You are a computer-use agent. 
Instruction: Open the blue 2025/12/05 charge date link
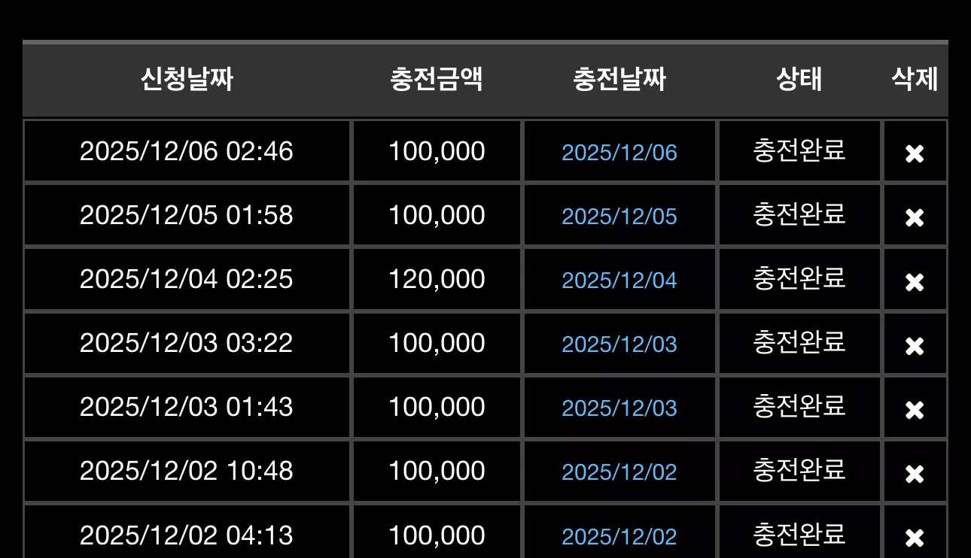619,217
